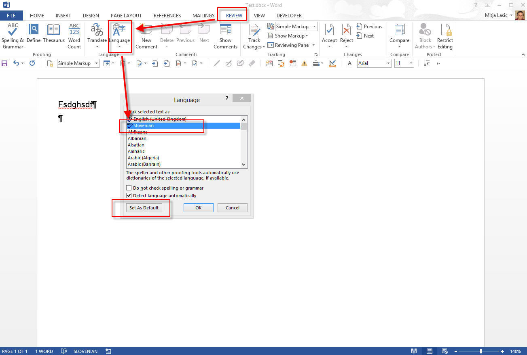Image resolution: width=527 pixels, height=355 pixels.
Task: Enable Do not check spelling or grammar
Action: pyautogui.click(x=129, y=188)
